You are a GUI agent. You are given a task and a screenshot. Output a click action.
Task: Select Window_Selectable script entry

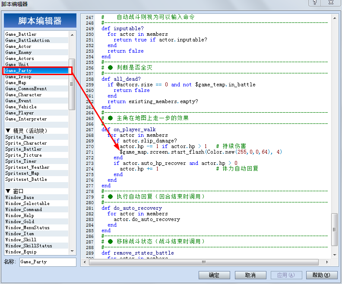[x=36, y=204]
